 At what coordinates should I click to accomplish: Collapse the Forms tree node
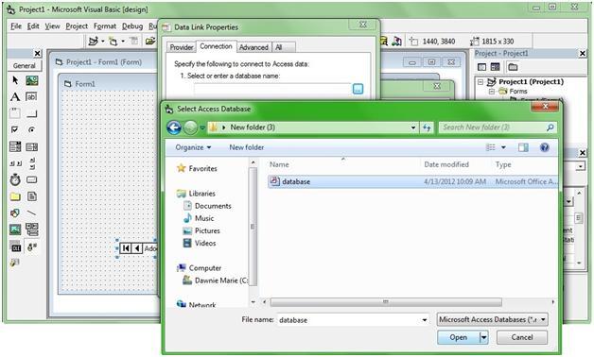point(492,92)
